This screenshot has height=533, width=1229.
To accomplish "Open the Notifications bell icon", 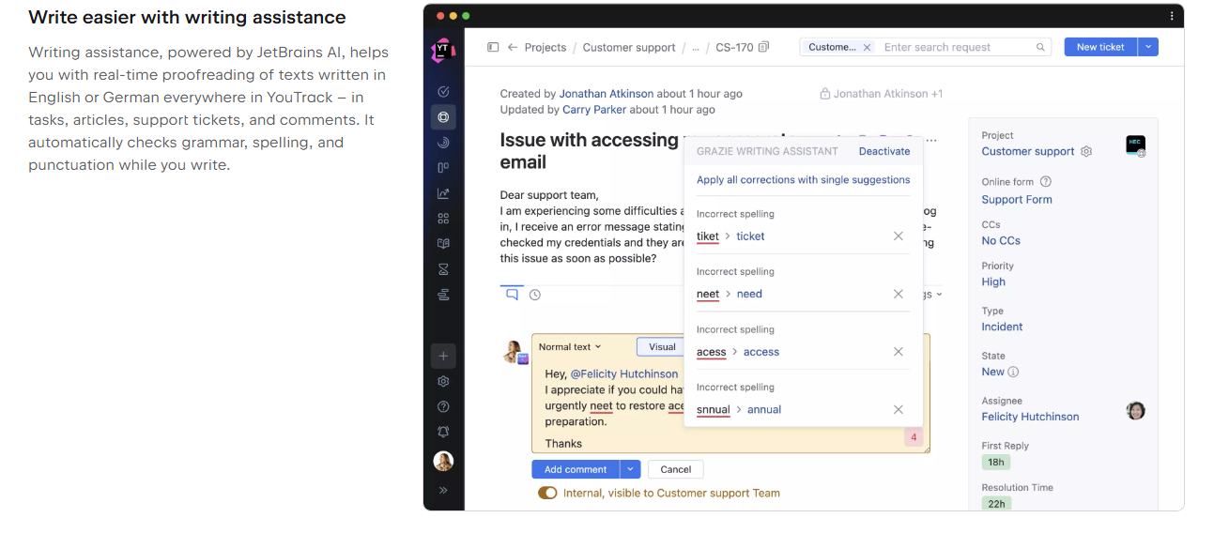I will 443,432.
